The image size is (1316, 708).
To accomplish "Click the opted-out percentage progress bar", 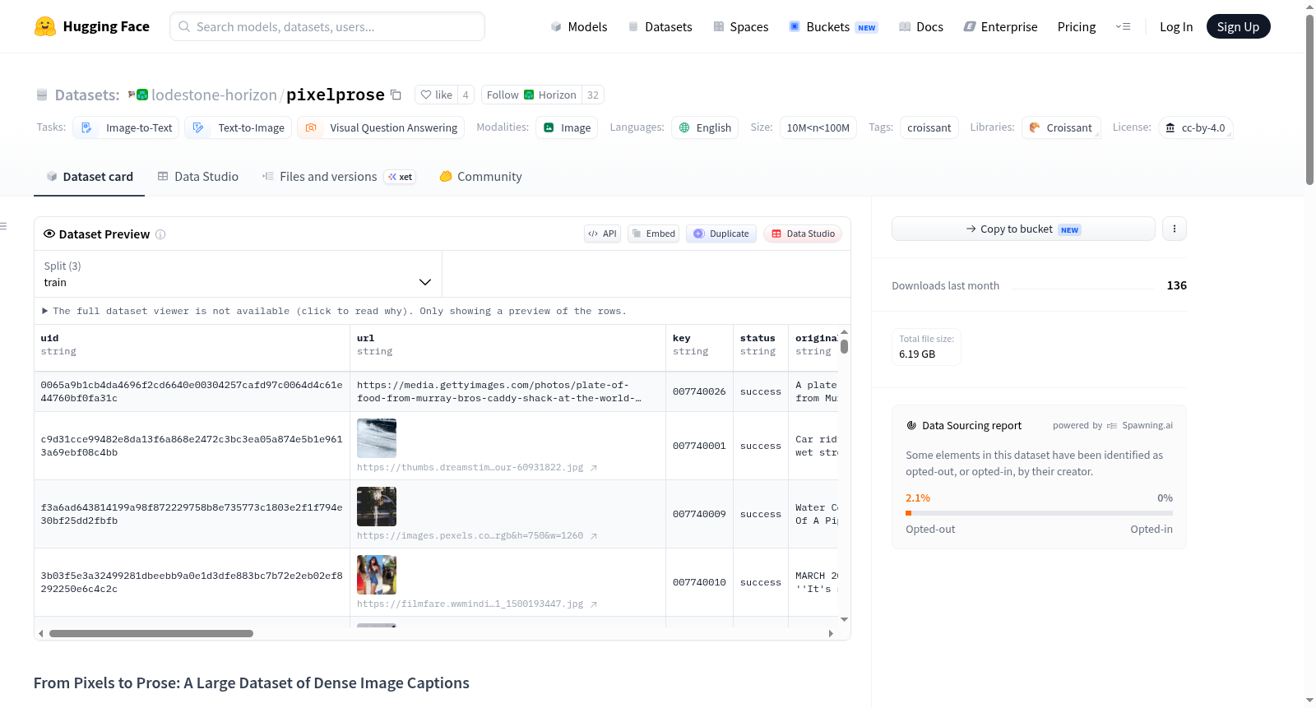I will tap(1039, 513).
